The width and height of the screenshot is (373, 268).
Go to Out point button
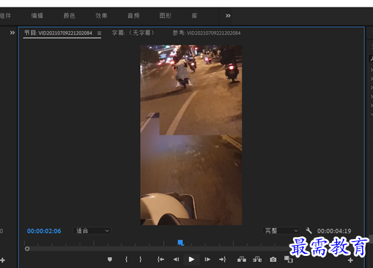point(223,259)
